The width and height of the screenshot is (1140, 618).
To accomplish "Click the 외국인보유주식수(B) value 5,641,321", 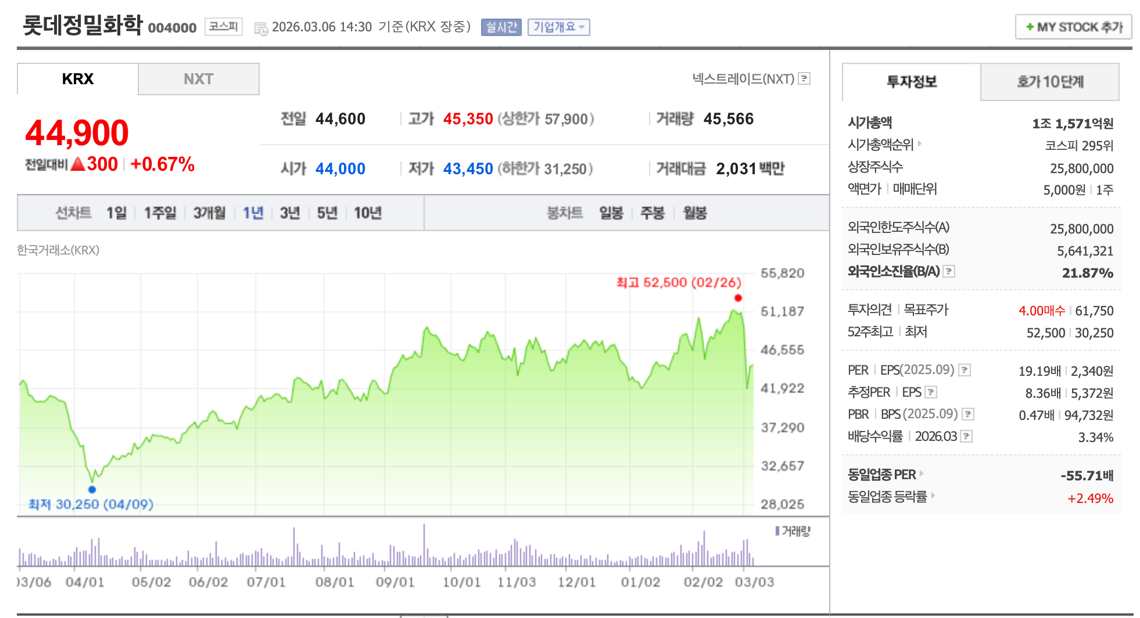I will [1085, 251].
